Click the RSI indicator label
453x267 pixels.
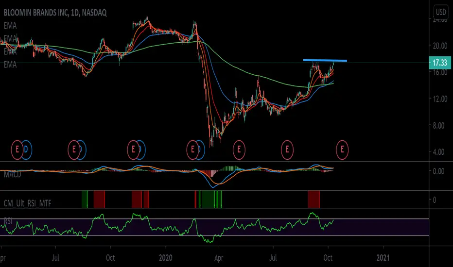coord(8,221)
